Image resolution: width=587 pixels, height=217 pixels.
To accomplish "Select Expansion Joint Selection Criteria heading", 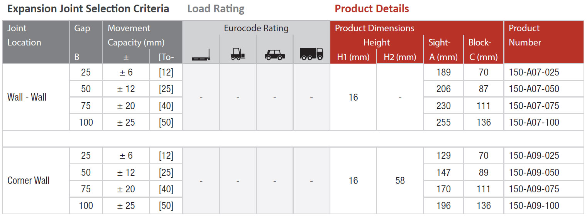I will pos(88,9).
